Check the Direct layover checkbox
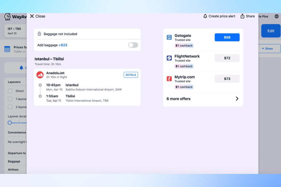Image resolution: width=281 pixels, height=187 pixels. pyautogui.click(x=10, y=91)
